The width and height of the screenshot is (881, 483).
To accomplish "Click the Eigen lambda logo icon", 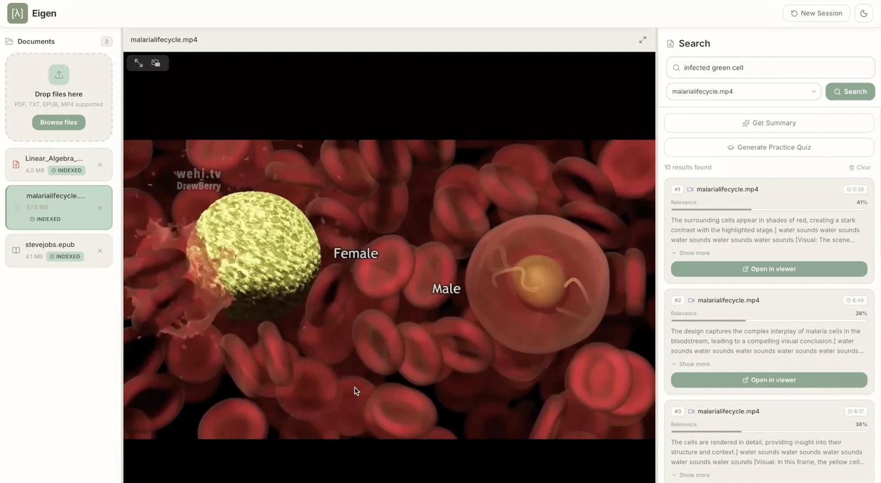I will [17, 13].
